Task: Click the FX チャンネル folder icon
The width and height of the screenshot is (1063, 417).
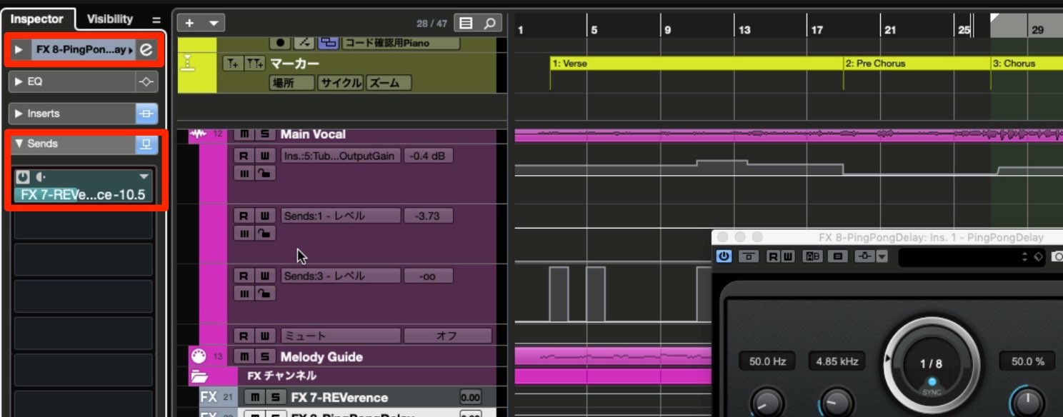Action: [199, 376]
